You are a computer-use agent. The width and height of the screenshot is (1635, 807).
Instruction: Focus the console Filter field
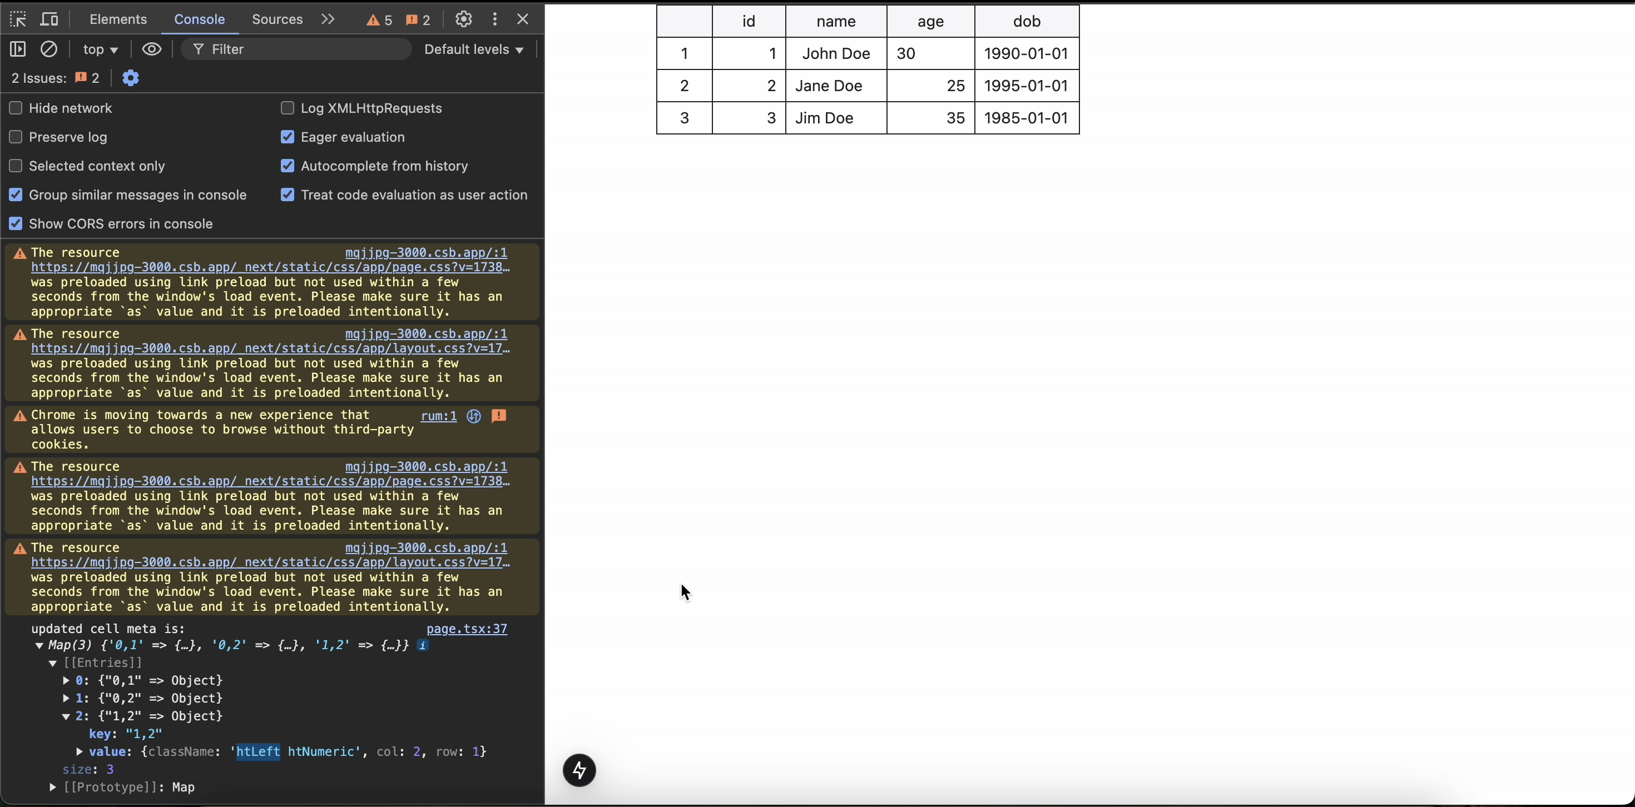tap(296, 49)
